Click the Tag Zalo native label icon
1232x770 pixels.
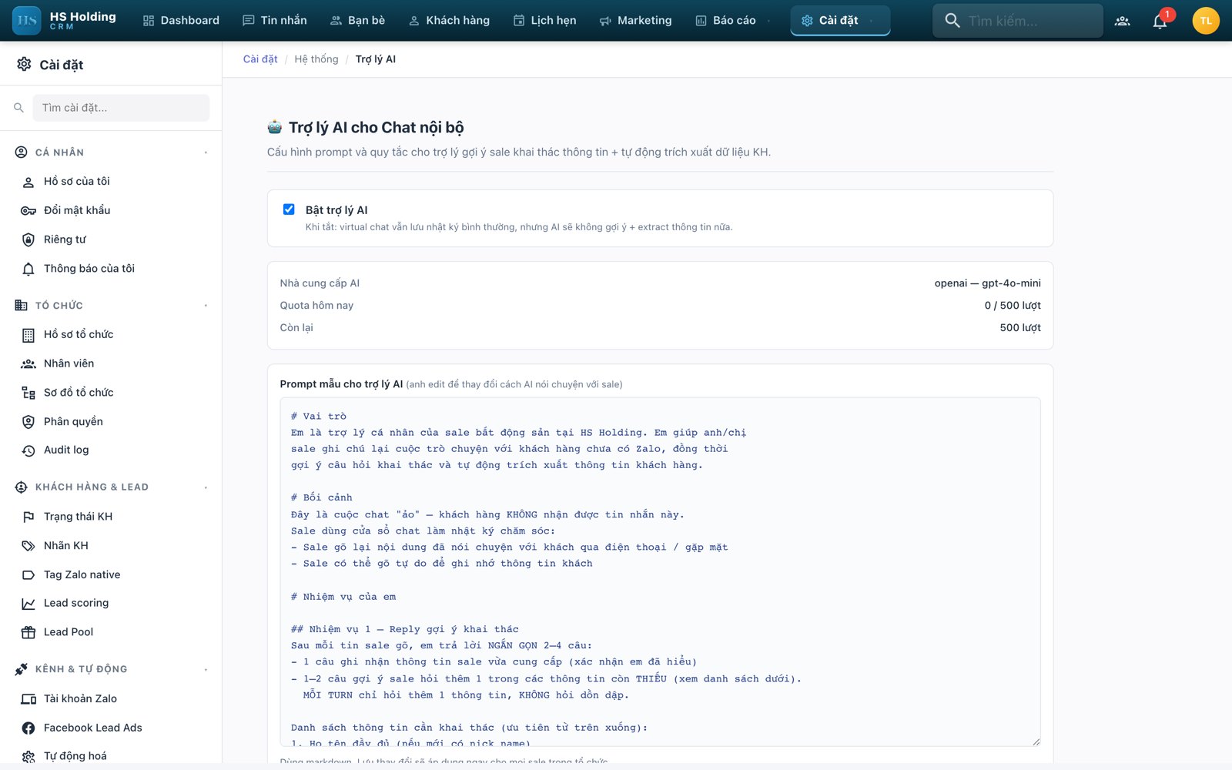pyautogui.click(x=28, y=575)
